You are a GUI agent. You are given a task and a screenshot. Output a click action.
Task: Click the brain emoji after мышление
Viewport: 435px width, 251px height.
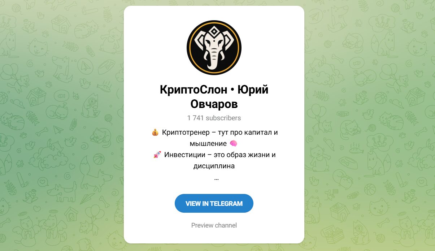(x=234, y=144)
